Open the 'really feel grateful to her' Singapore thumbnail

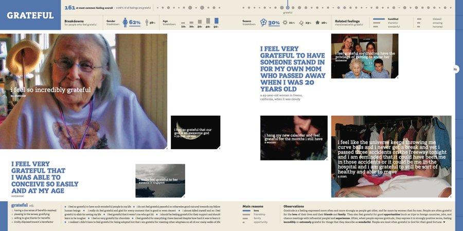pyautogui.click(x=160, y=181)
